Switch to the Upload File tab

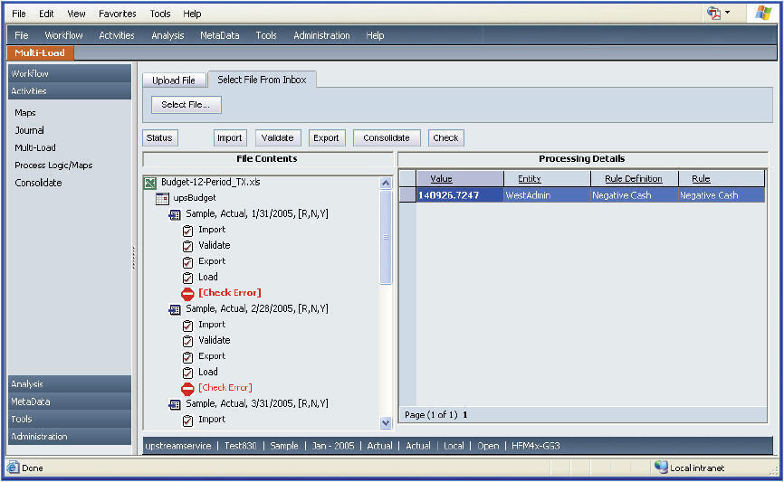coord(174,80)
